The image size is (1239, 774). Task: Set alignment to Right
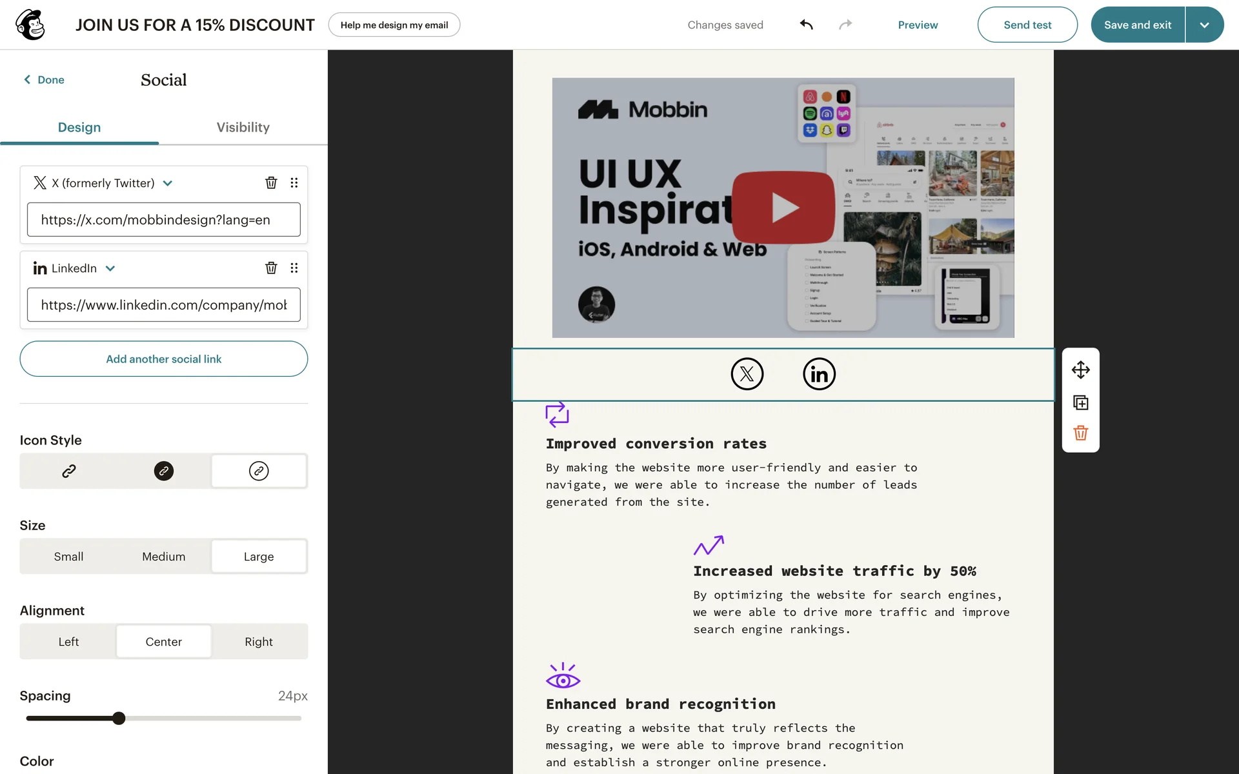[258, 642]
